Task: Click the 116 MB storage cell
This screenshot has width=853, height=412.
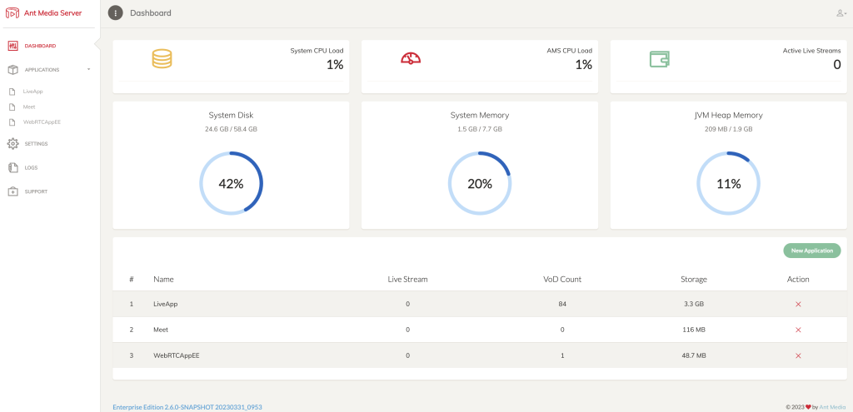Action: [x=694, y=330]
